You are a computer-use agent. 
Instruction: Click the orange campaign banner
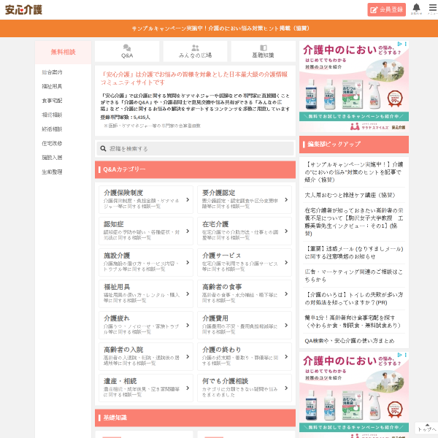(219, 28)
